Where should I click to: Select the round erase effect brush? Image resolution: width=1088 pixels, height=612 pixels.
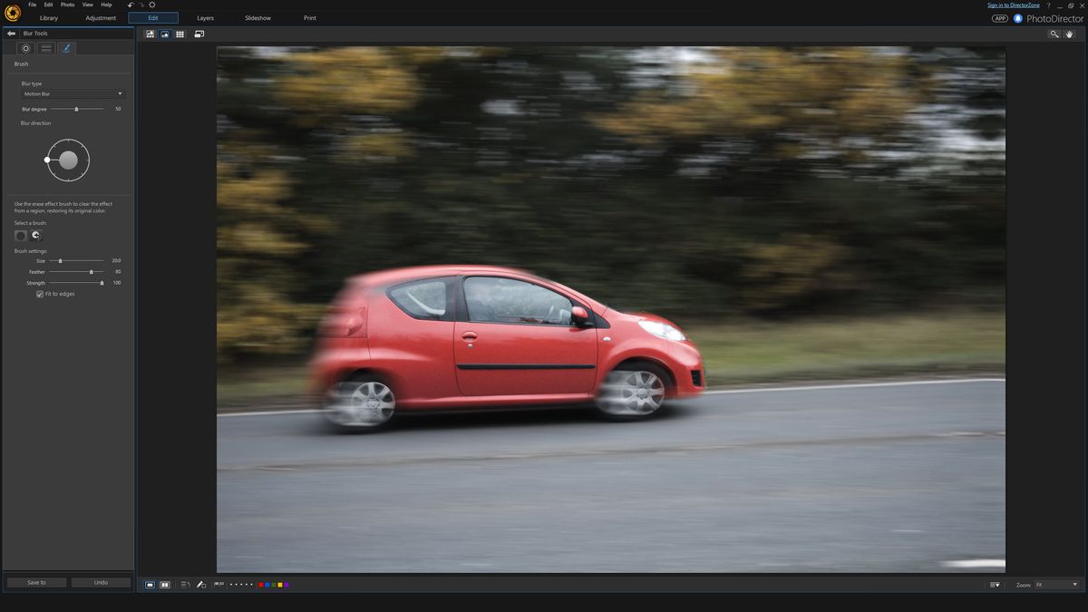20,235
